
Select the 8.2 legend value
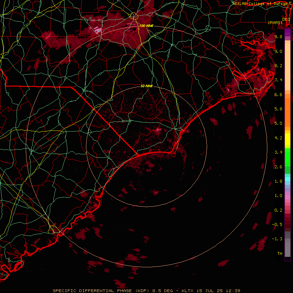[x=278, y=65]
